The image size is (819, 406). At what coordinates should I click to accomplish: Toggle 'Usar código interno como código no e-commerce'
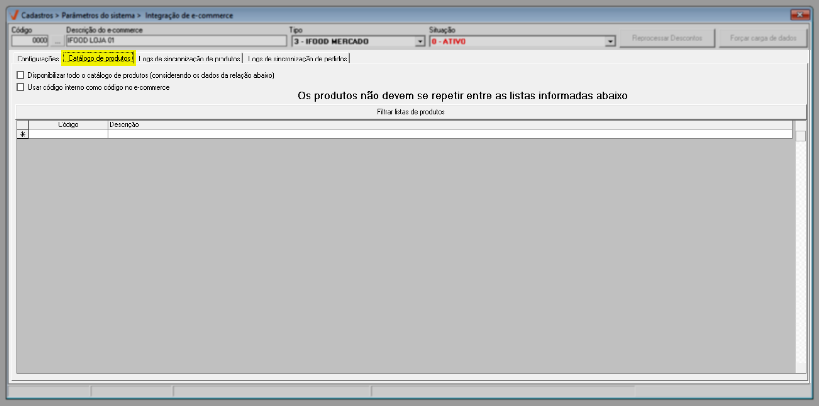pos(21,87)
